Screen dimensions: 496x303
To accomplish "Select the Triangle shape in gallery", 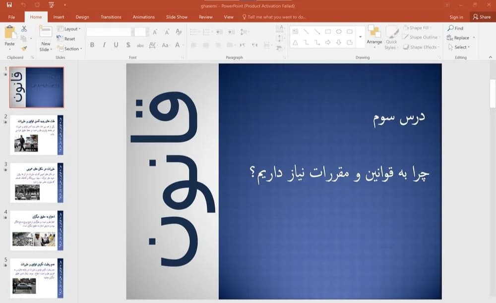I will point(295,42).
